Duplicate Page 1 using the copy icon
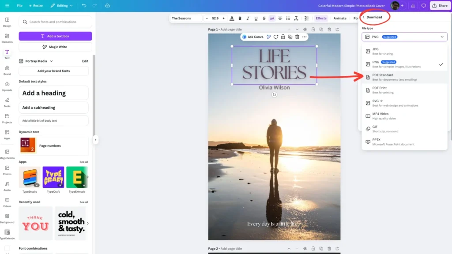The image size is (452, 254). pos(321,29)
